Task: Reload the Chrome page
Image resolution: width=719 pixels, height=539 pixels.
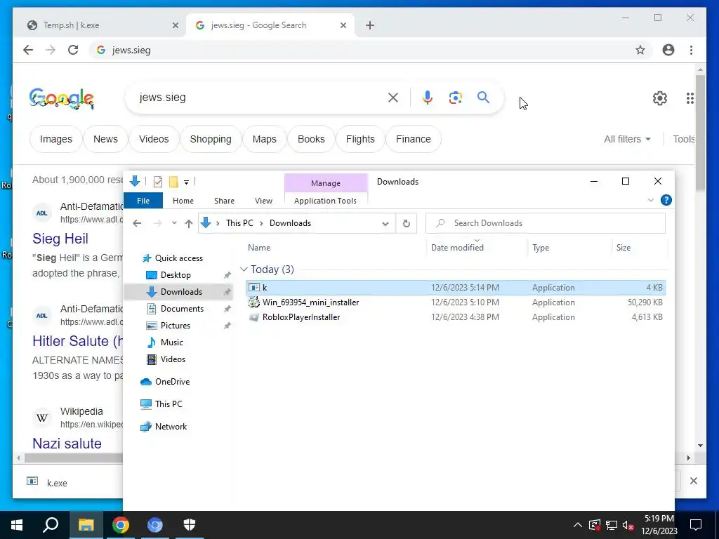Action: 73,50
